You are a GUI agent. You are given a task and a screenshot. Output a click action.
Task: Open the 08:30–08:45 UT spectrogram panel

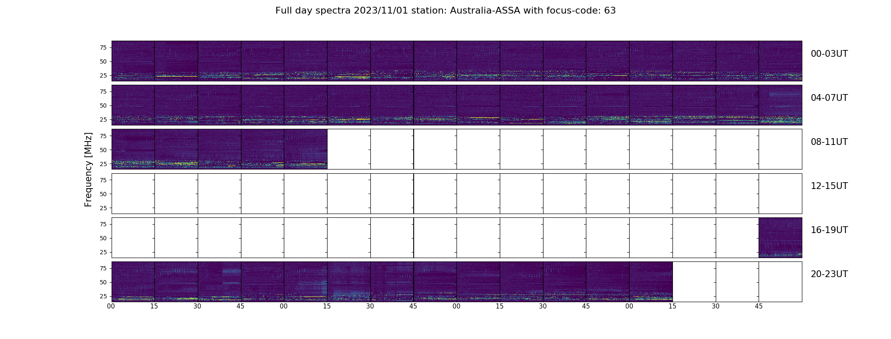[219, 149]
